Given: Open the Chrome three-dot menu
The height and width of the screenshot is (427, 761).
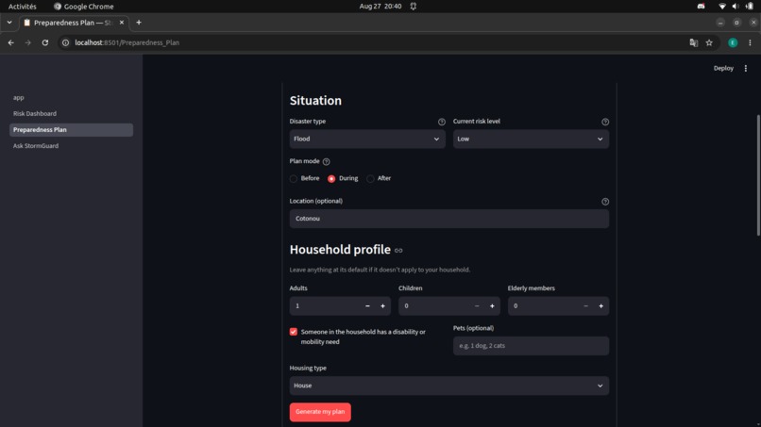Looking at the screenshot, I should click(750, 42).
